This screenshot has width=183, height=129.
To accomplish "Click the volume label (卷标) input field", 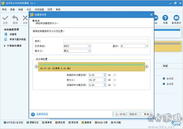I will pyautogui.click(x=106, y=41).
